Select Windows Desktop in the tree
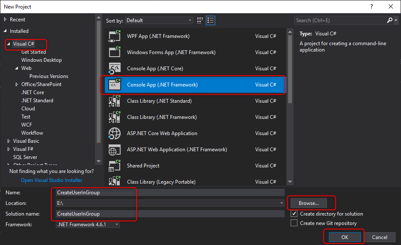The image size is (401, 245). pos(41,60)
